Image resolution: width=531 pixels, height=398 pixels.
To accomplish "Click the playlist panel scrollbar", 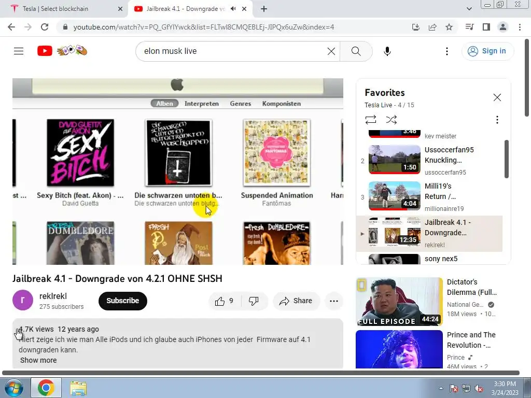I will click(506, 159).
